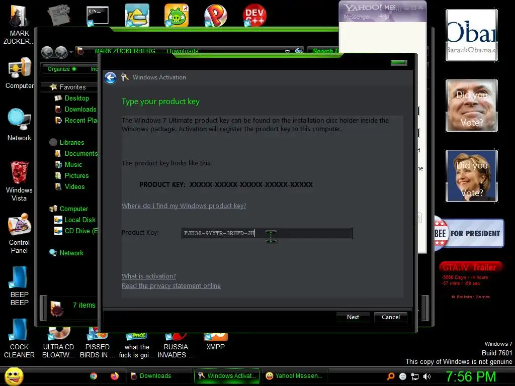This screenshot has width=515, height=386.
Task: Open the PISSED BIRDS IN ... desktop icon
Action: coord(98,343)
